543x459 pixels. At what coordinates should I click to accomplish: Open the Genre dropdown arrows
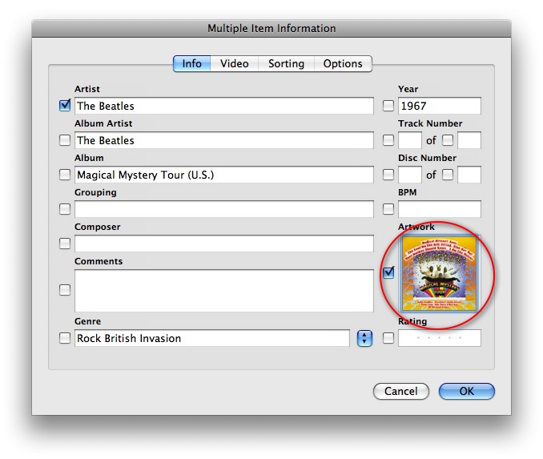tap(364, 338)
